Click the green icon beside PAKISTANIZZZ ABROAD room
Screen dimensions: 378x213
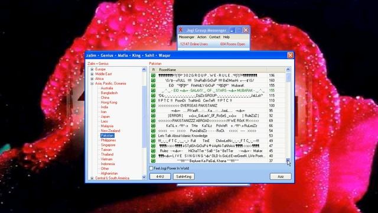point(153,121)
